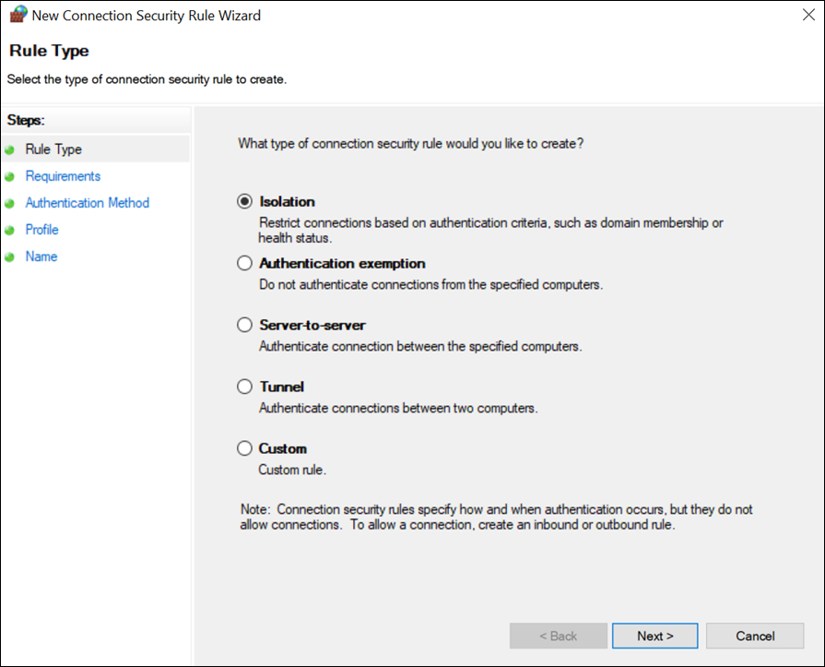Click the green bullet beside Name step
This screenshot has width=825, height=667.
(9, 257)
